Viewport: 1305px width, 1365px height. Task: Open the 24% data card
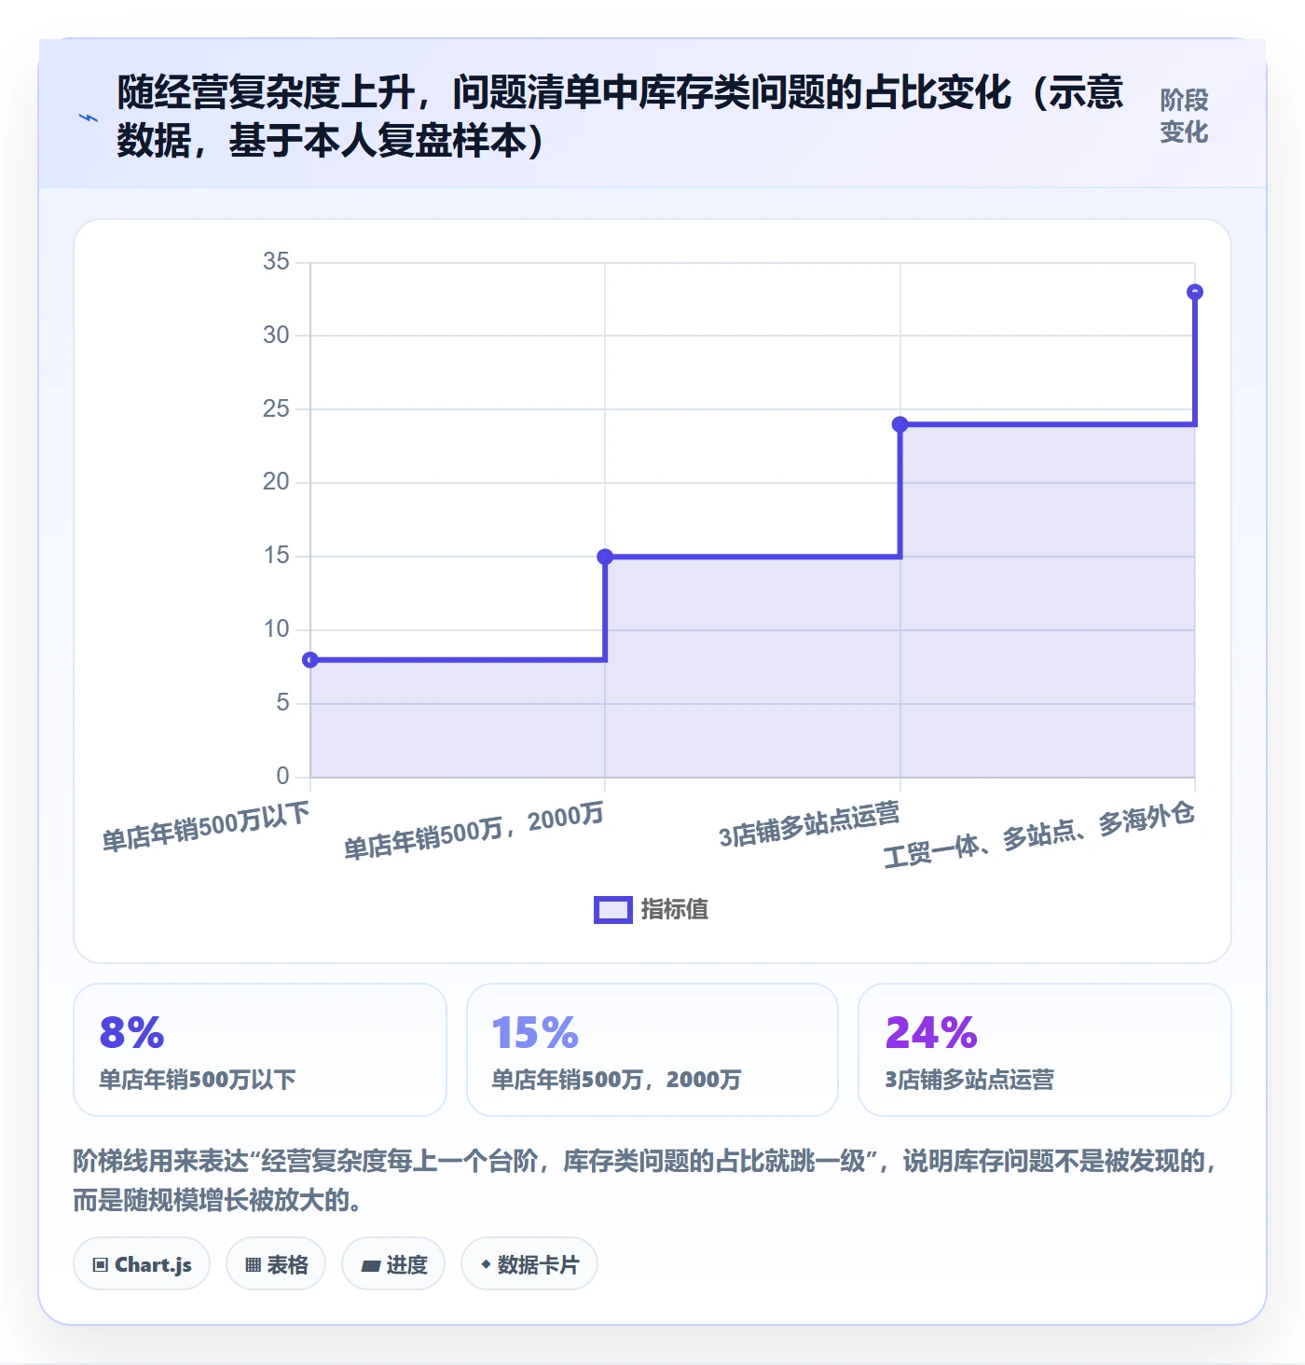[x=1045, y=1050]
